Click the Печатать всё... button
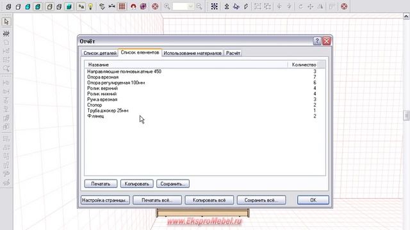This screenshot has height=230, width=410. click(x=157, y=200)
